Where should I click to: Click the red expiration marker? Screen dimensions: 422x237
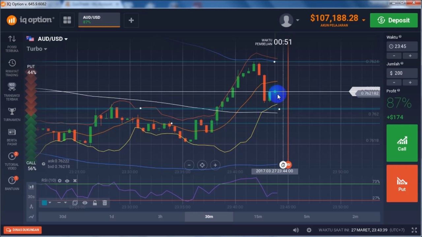click(x=289, y=165)
